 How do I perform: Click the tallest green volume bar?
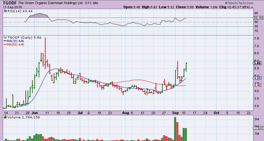[175, 128]
